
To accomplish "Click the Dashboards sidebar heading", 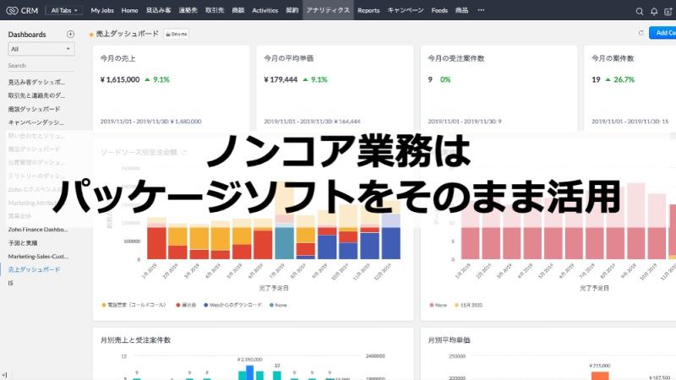I will [27, 34].
